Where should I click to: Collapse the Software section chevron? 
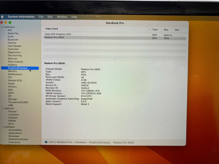(3, 127)
